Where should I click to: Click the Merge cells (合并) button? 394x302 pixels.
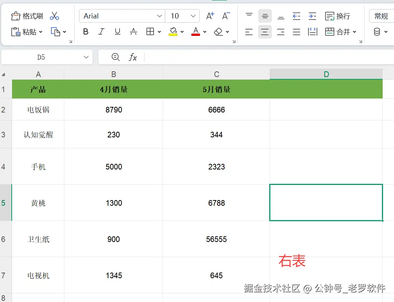337,32
